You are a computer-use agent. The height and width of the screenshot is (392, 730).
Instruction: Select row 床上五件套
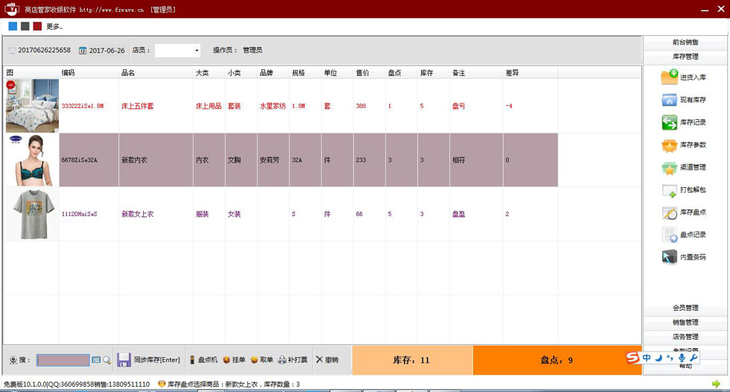282,106
